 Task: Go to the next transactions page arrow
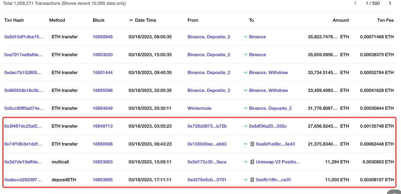pos(390,3)
